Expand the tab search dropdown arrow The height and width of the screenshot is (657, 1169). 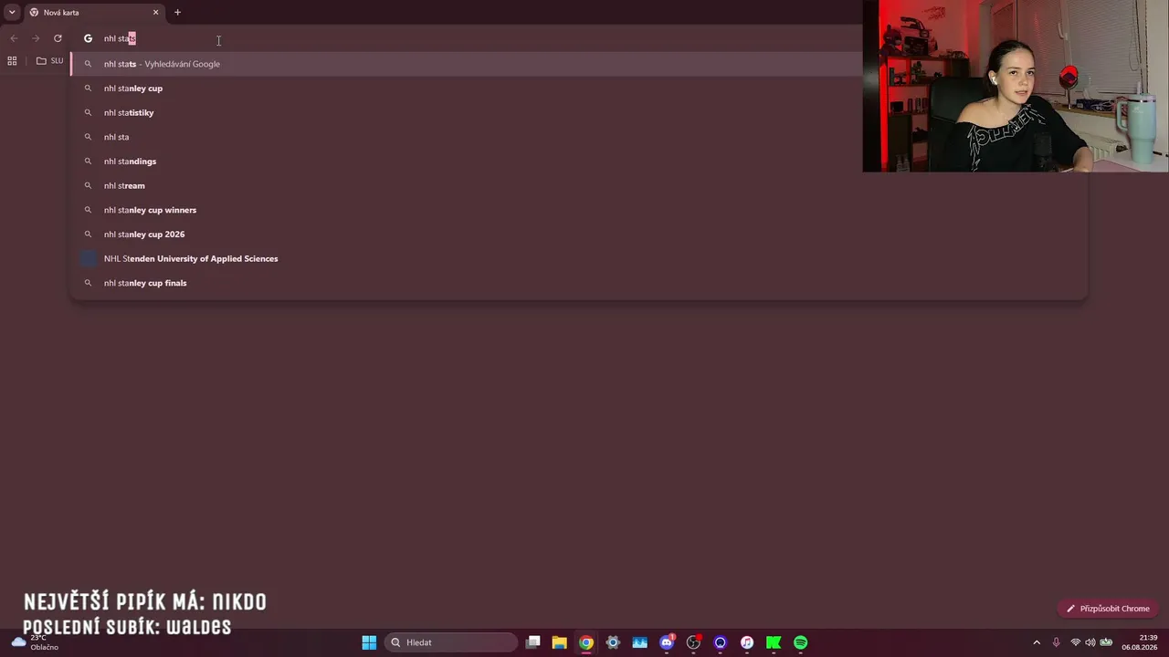pyautogui.click(x=12, y=13)
